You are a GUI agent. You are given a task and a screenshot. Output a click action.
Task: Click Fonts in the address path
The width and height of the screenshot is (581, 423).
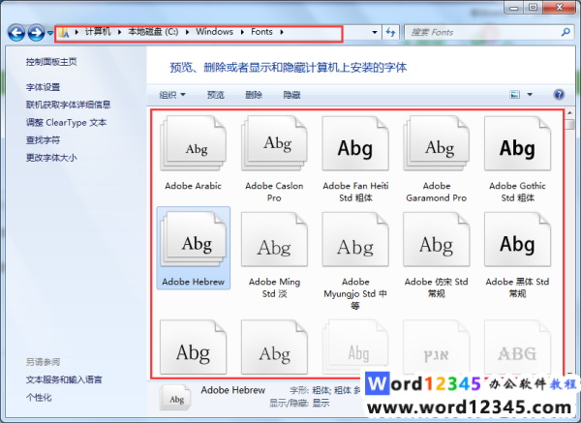pyautogui.click(x=261, y=32)
